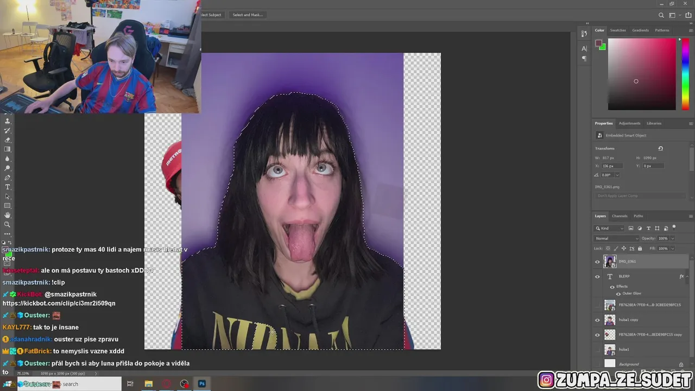The width and height of the screenshot is (695, 391).
Task: Select the Zoom tool
Action: tap(8, 224)
